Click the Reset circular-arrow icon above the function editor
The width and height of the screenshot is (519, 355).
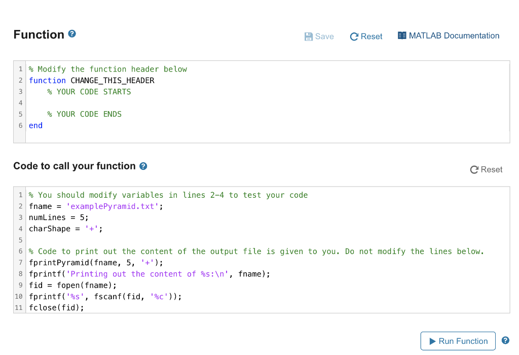355,36
